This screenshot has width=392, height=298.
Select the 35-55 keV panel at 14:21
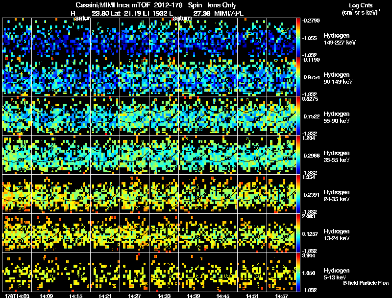click(105, 155)
